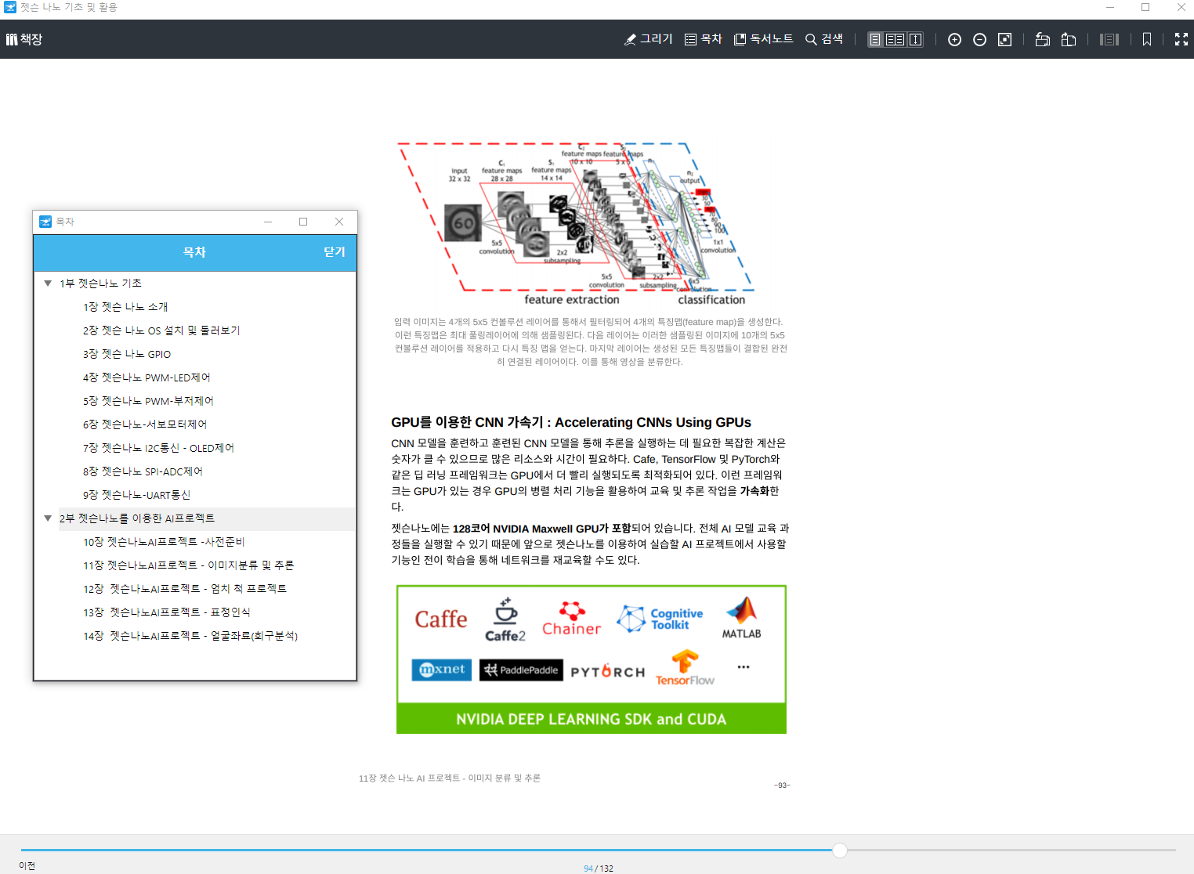The width and height of the screenshot is (1194, 874).
Task: Go to 11장 이미지분류 및 추론
Action: 189,565
